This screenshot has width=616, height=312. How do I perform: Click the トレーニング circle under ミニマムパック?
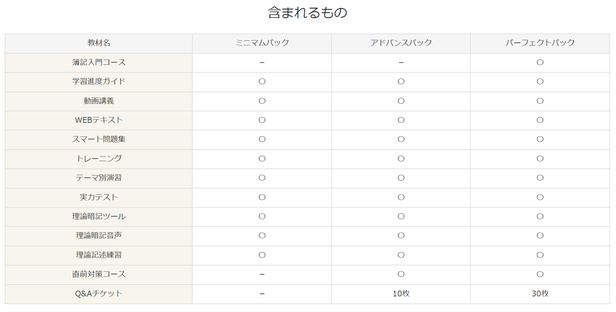262,159
